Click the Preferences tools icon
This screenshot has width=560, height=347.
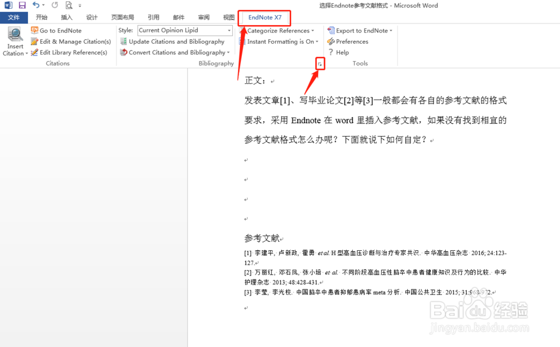tap(331, 41)
